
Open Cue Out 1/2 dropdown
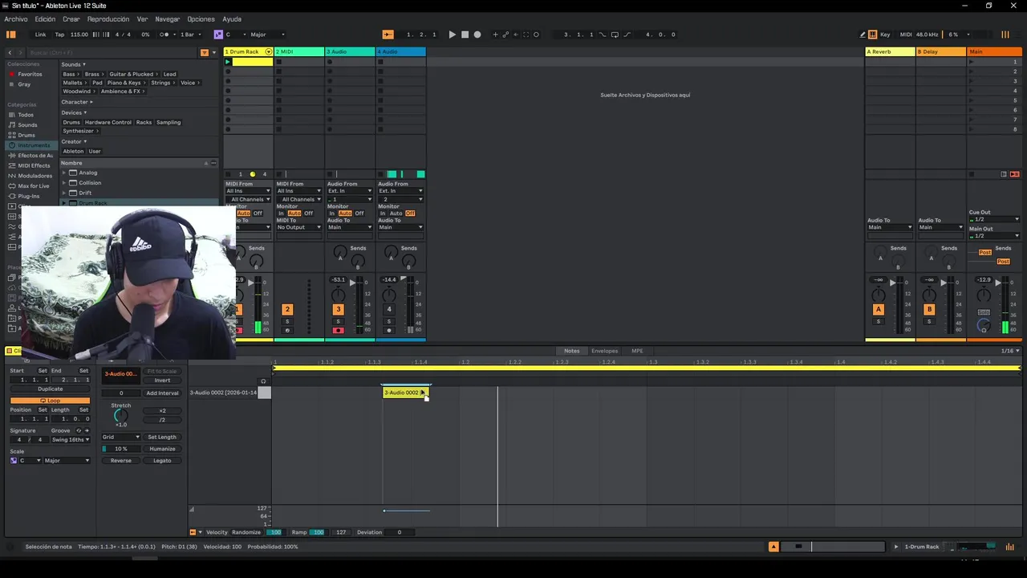click(x=994, y=219)
